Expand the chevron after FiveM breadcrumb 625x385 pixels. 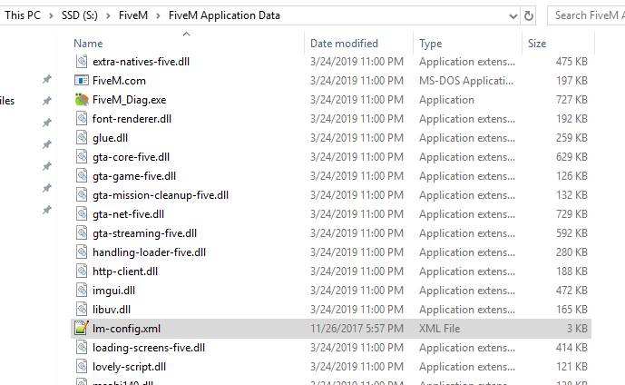point(158,16)
